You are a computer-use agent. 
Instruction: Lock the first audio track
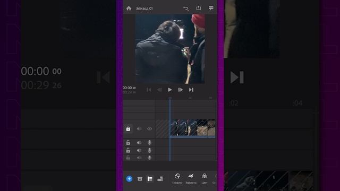tap(128, 143)
